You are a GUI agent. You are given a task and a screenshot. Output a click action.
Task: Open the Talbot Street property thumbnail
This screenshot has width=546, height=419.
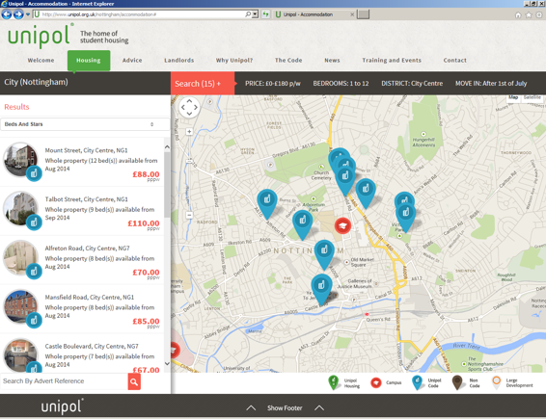click(x=20, y=208)
